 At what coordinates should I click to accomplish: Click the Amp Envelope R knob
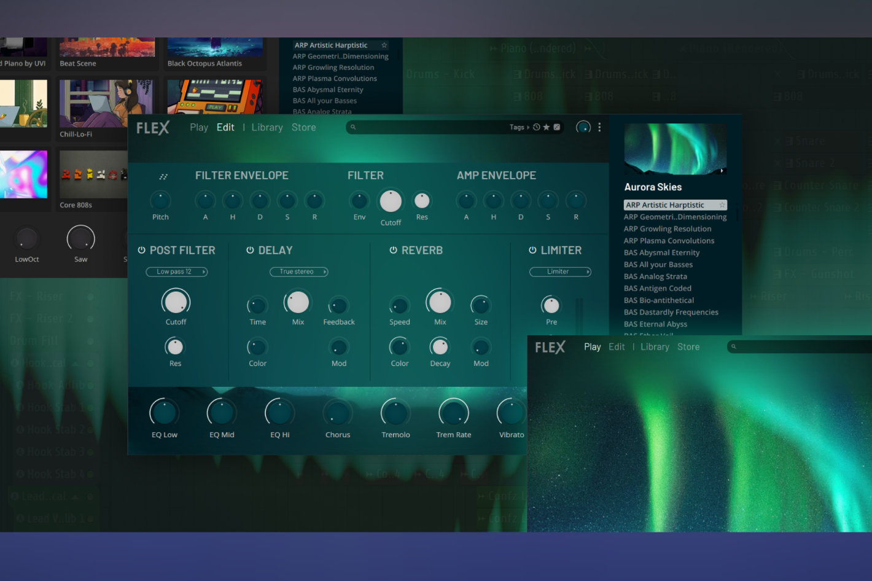pos(575,200)
